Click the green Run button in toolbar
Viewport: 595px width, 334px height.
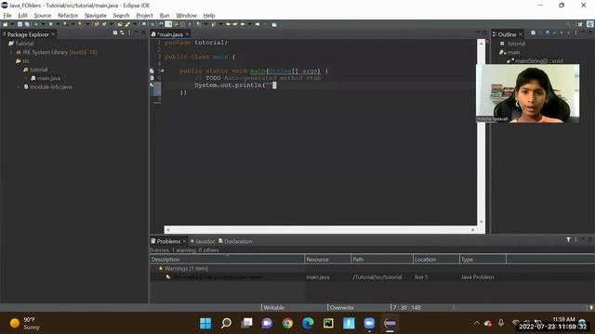(50, 24)
